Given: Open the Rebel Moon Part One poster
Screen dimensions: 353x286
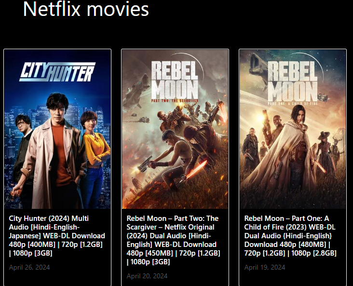Looking at the screenshot, I should (x=293, y=129).
